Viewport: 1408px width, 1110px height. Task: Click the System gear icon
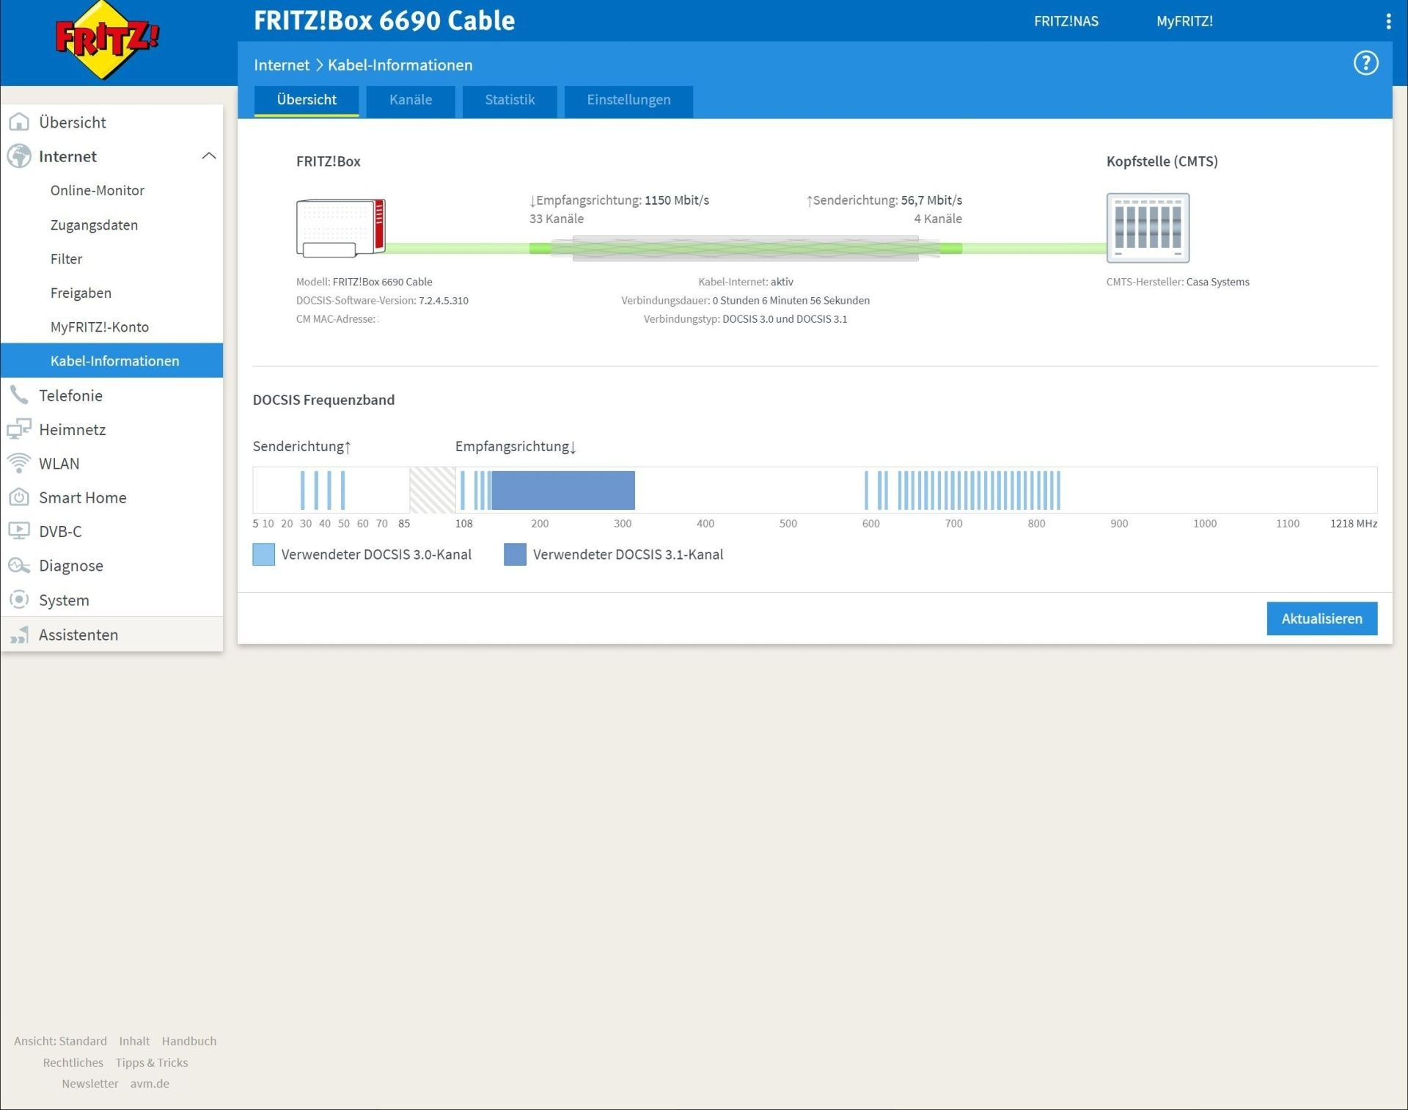click(x=19, y=599)
